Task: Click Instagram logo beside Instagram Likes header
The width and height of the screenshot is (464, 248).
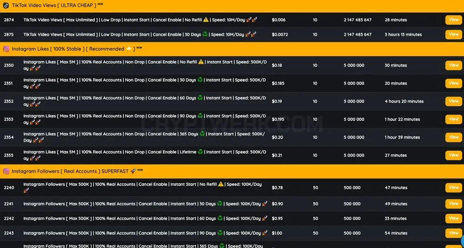Action: [6, 49]
